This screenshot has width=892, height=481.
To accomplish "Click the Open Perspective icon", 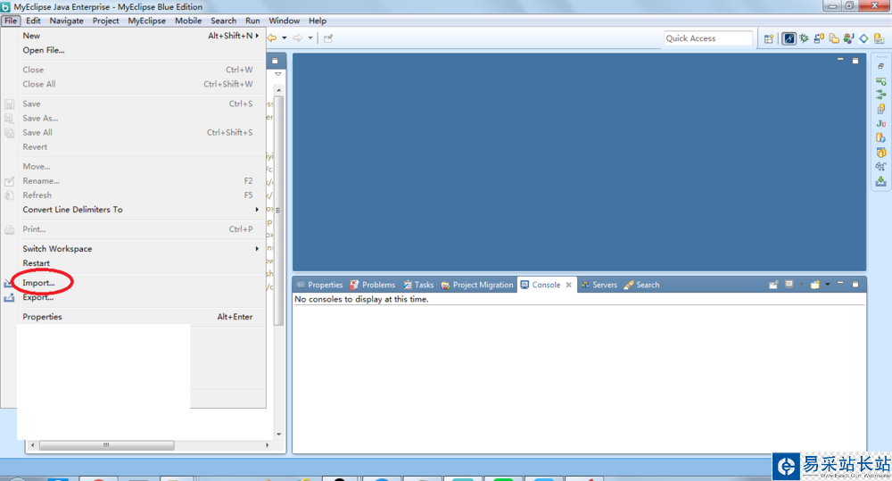I will (x=769, y=38).
